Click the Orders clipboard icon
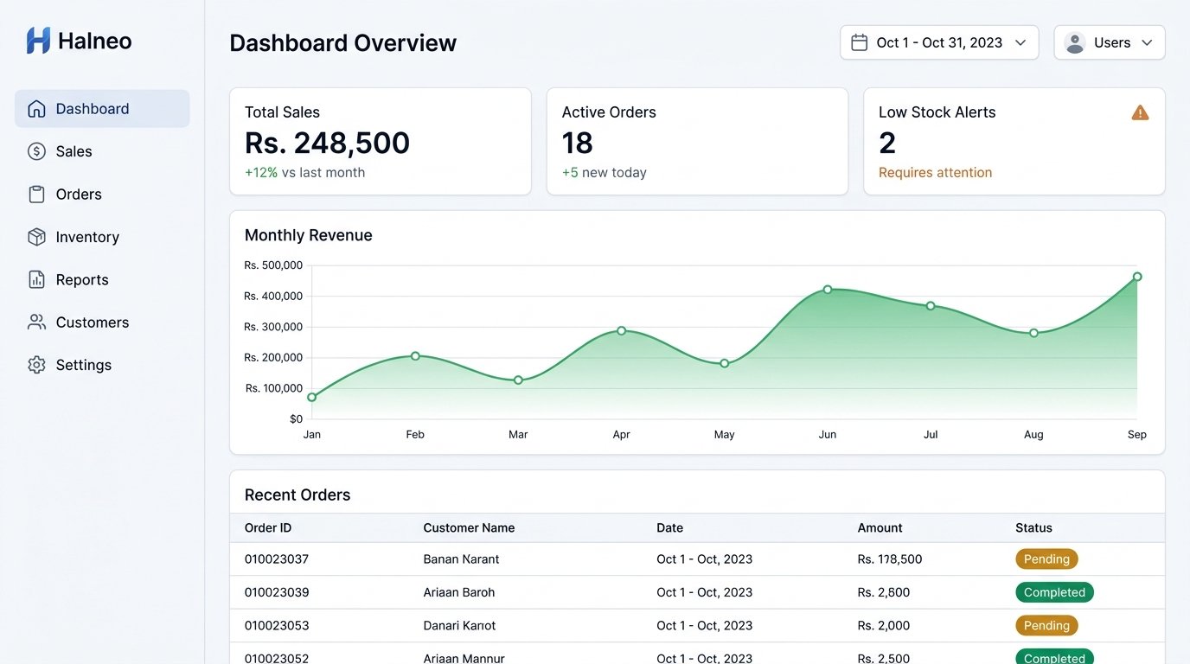Viewport: 1190px width, 664px height. (36, 195)
